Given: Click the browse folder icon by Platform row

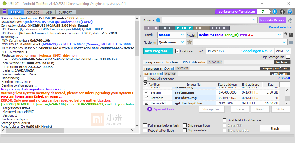Looking at the screenshot, I should [291, 43].
